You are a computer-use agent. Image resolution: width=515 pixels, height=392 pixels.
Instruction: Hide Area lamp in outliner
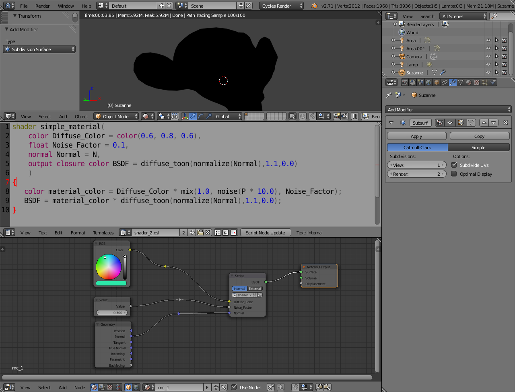click(x=488, y=41)
